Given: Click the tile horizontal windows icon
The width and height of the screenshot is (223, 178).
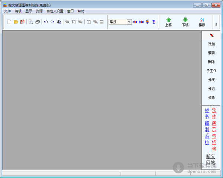Looking at the screenshot, I should coord(101,22).
